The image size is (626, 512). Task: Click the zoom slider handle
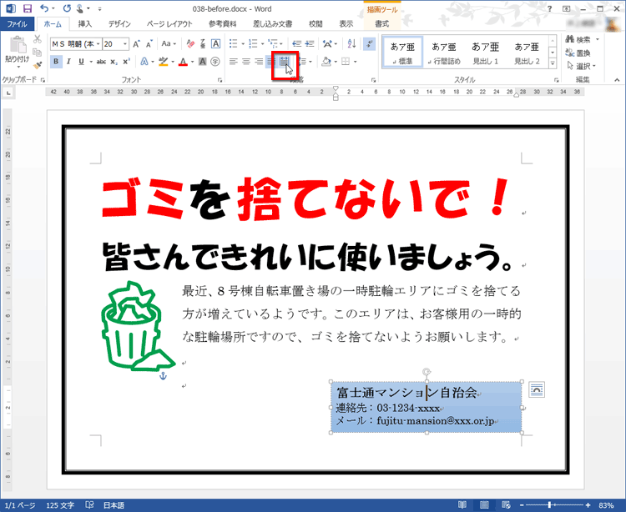(x=550, y=504)
